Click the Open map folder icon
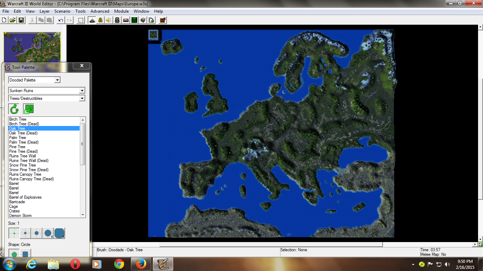The image size is (483, 271). click(x=13, y=20)
